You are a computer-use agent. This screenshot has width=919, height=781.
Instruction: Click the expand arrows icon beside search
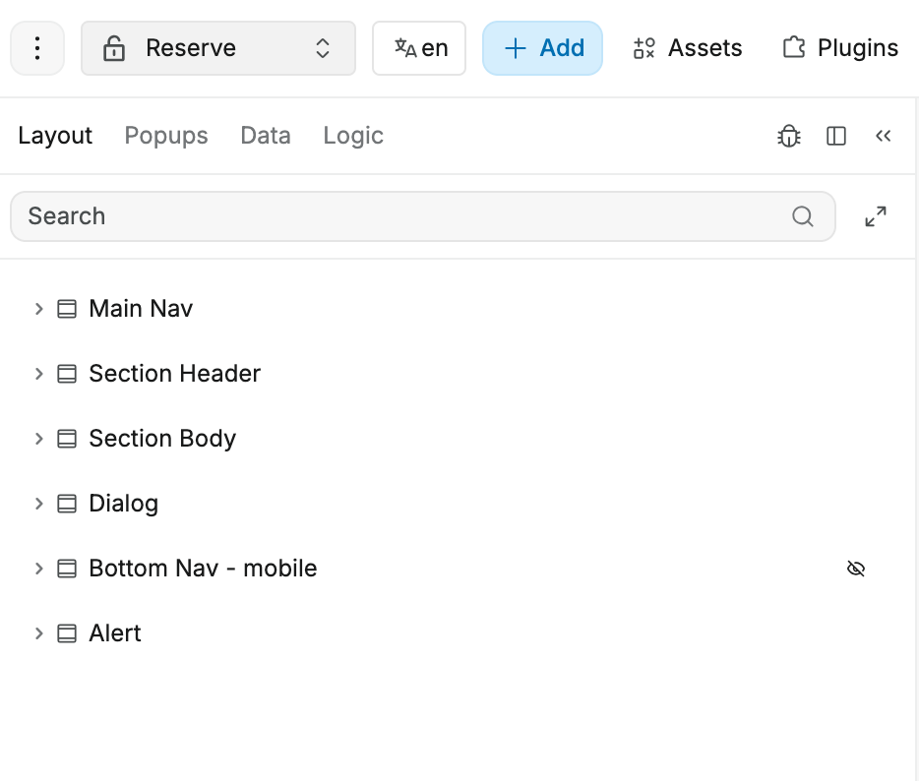click(876, 216)
